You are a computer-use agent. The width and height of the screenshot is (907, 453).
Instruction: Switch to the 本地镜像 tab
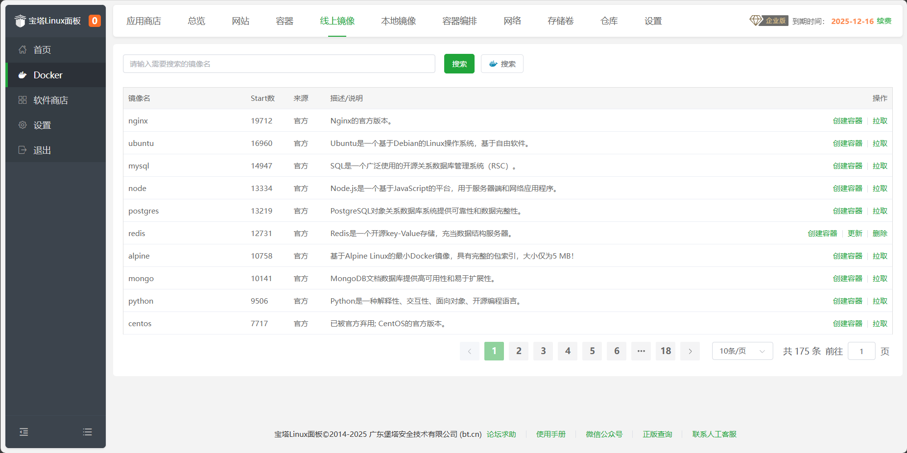point(398,21)
